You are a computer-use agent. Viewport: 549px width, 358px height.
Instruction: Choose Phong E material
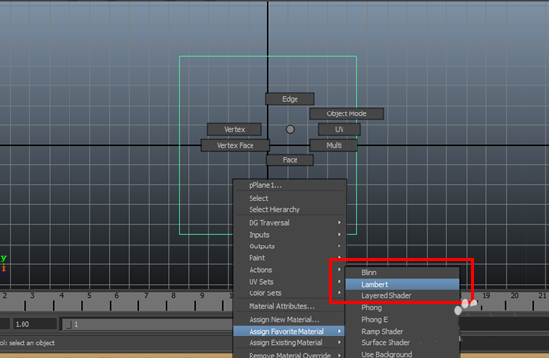click(402, 319)
